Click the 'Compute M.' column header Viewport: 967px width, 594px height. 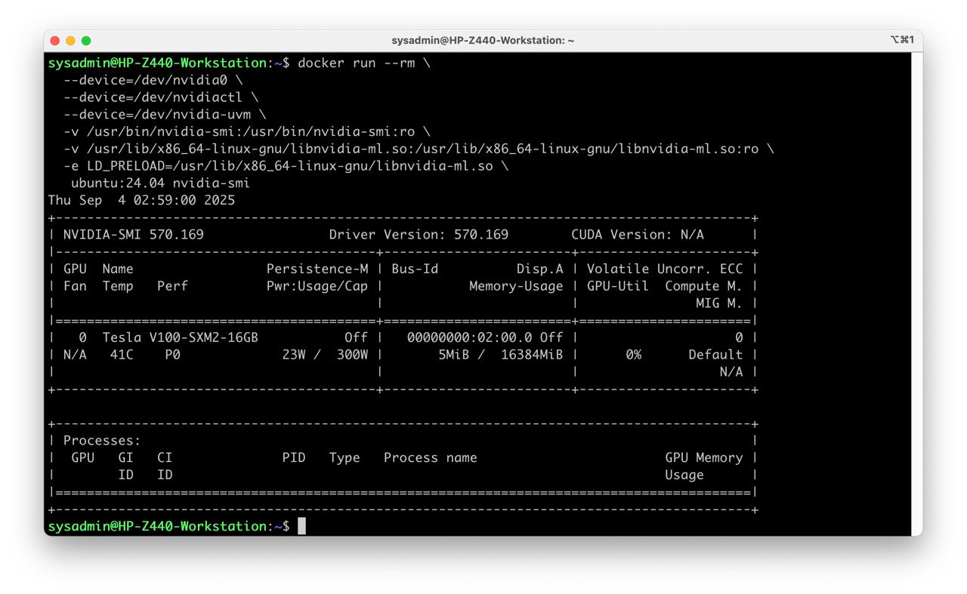(x=704, y=286)
